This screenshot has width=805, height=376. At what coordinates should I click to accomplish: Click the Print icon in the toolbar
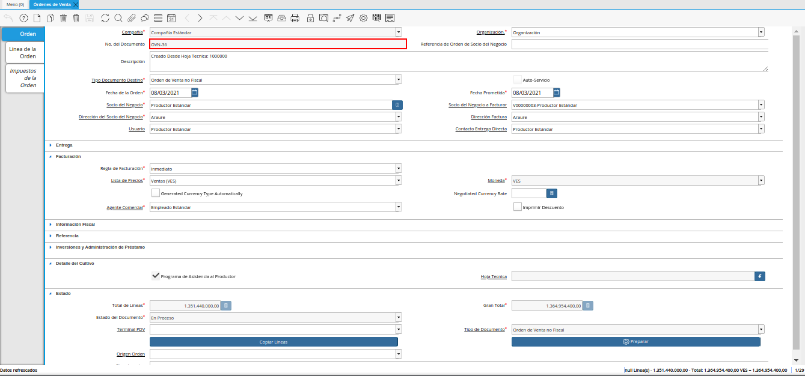295,18
